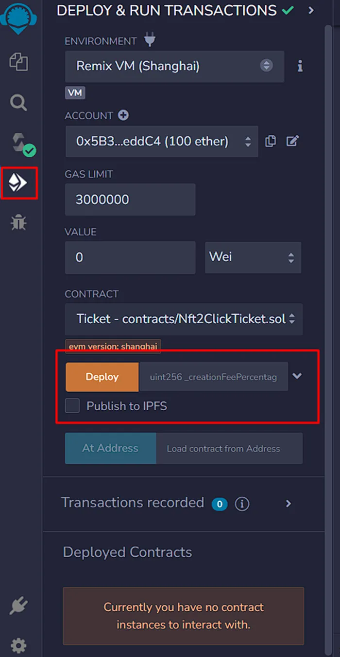Viewport: 340px width, 657px height.
Task: Open the Solidity Compiler sidebar icon
Action: coord(19,143)
